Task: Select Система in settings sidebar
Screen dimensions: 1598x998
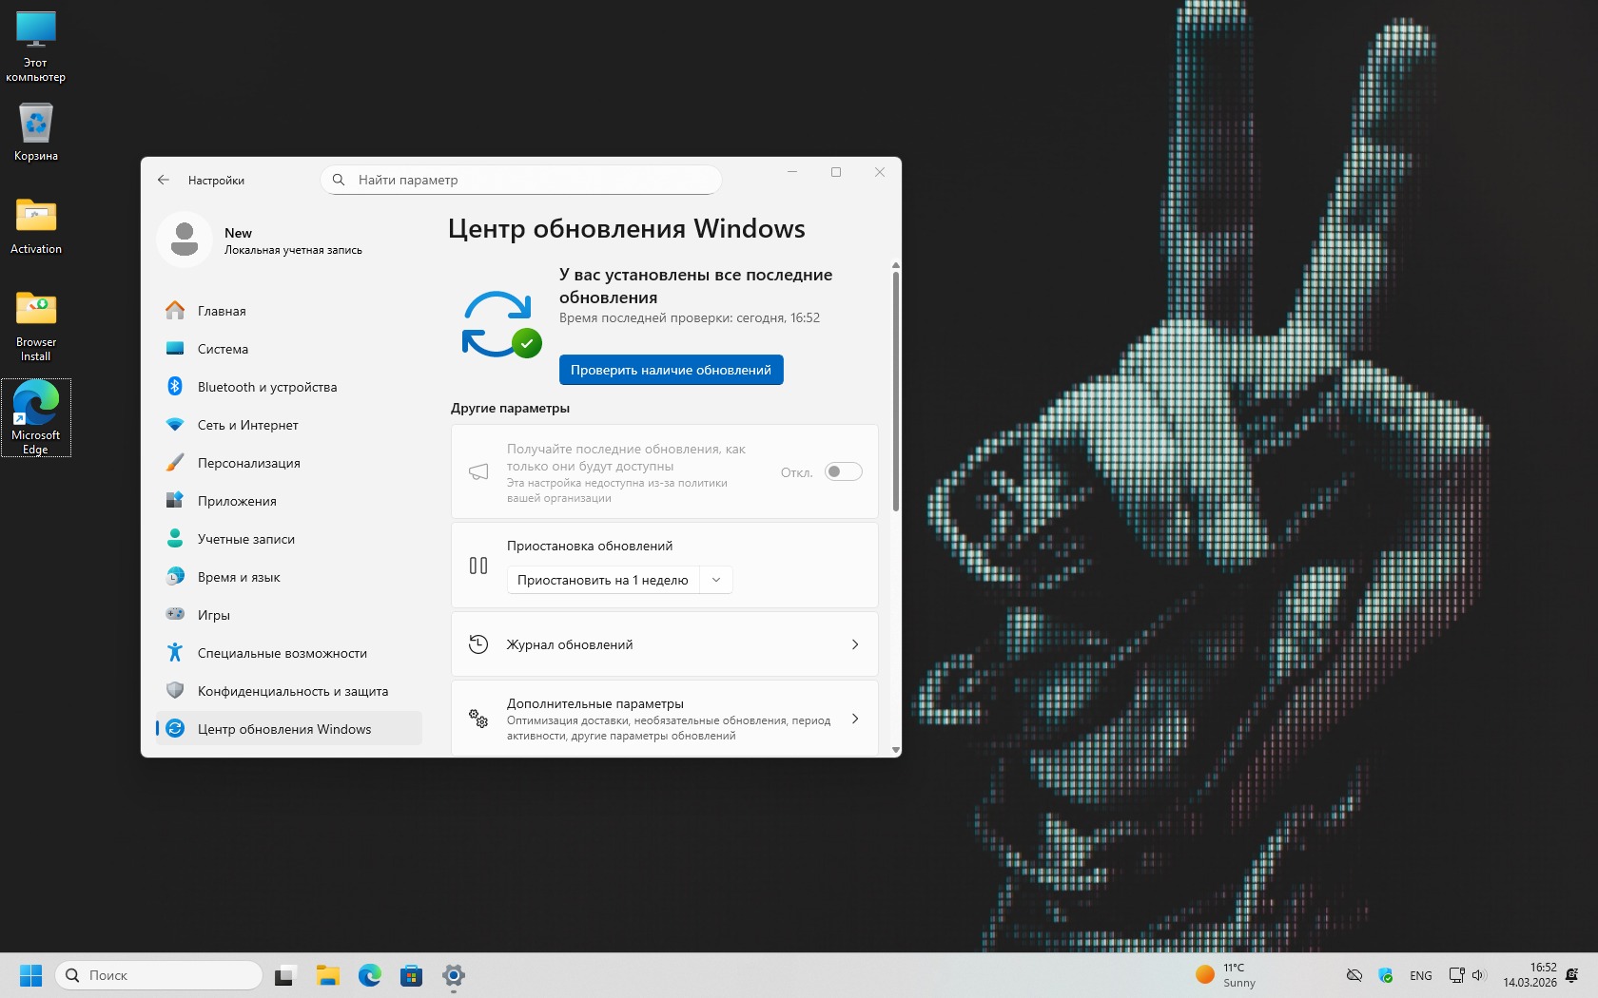Action: [x=223, y=349]
